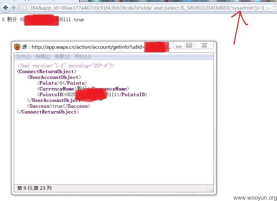Click status bar text 第 9 行,第 23 列
Image resolution: width=277 pixels, height=201 pixels.
point(34,188)
